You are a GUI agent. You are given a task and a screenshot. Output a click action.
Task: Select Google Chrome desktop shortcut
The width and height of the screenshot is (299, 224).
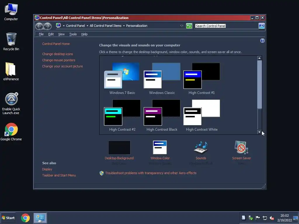click(11, 132)
